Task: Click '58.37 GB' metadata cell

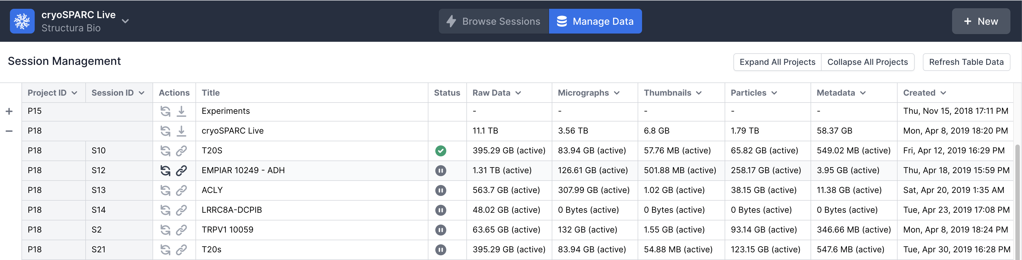Action: pos(854,131)
